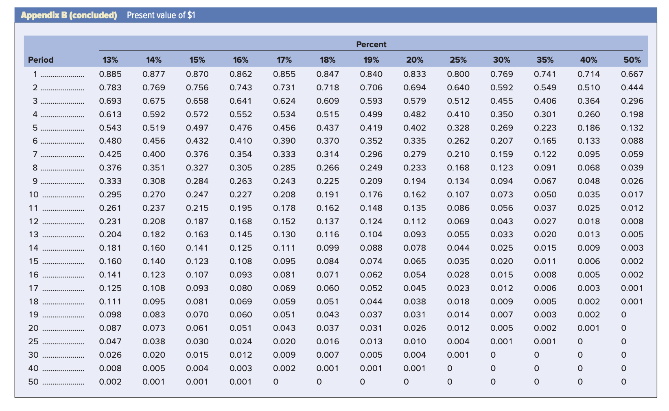Click 0.073 in period 10 under 30%
Image resolution: width=669 pixels, height=411 pixels.
502,195
